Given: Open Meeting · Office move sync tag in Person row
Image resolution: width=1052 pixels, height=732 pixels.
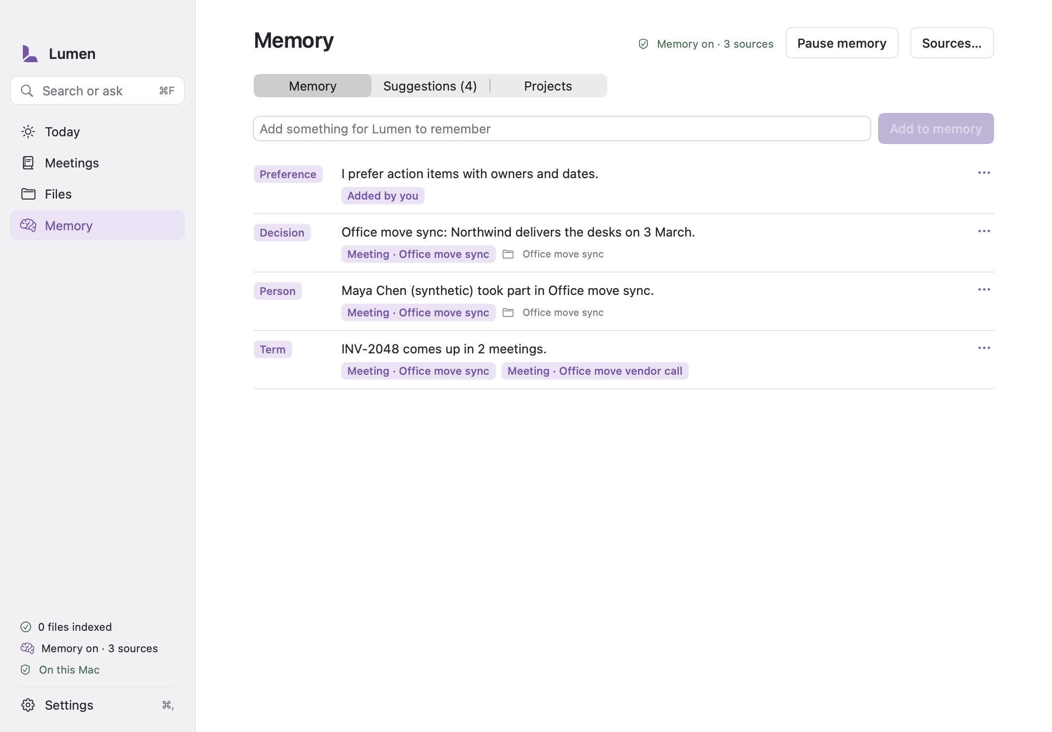Looking at the screenshot, I should 418,312.
